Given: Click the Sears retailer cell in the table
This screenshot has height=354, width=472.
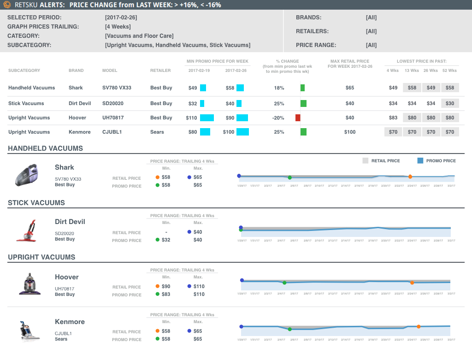Looking at the screenshot, I should coord(157,132).
